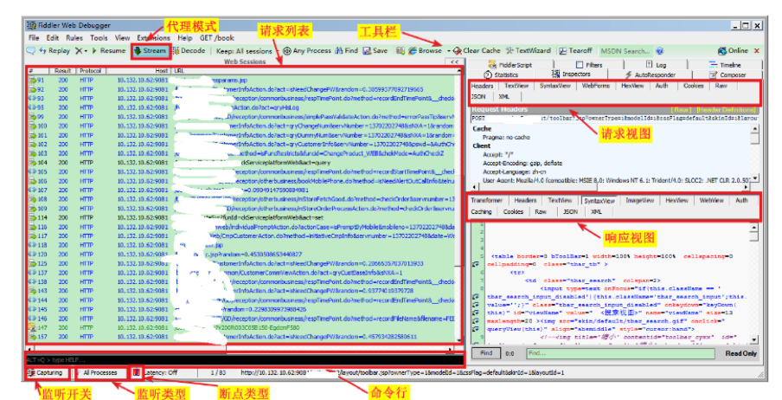Screen dimensions: 782x400
Task: Click the Clear Cache toolbar icon
Action: [x=458, y=50]
